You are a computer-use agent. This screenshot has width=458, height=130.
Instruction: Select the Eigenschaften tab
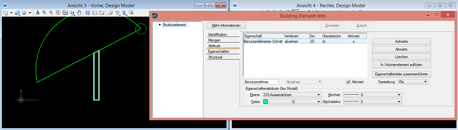pyautogui.click(x=223, y=51)
